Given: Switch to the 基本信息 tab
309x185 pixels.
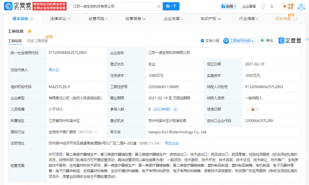Looking at the screenshot, I should tap(23, 19).
